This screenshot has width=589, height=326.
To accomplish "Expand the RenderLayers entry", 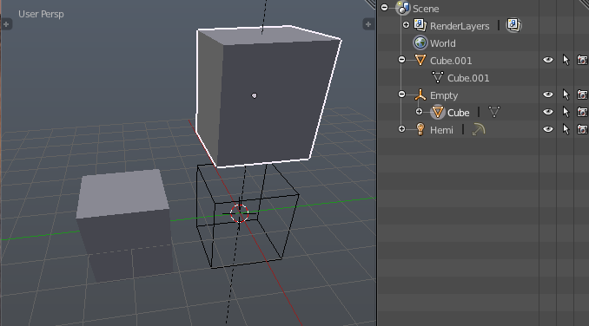I will pos(406,25).
